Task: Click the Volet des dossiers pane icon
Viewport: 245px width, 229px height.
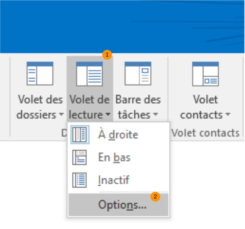Action: click(40, 74)
